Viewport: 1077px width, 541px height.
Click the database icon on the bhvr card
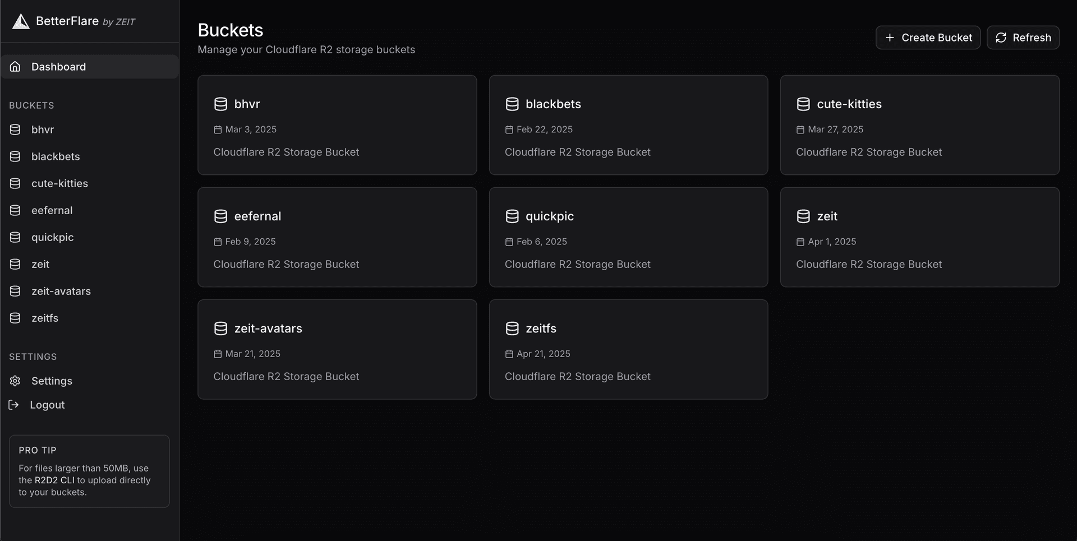(220, 104)
